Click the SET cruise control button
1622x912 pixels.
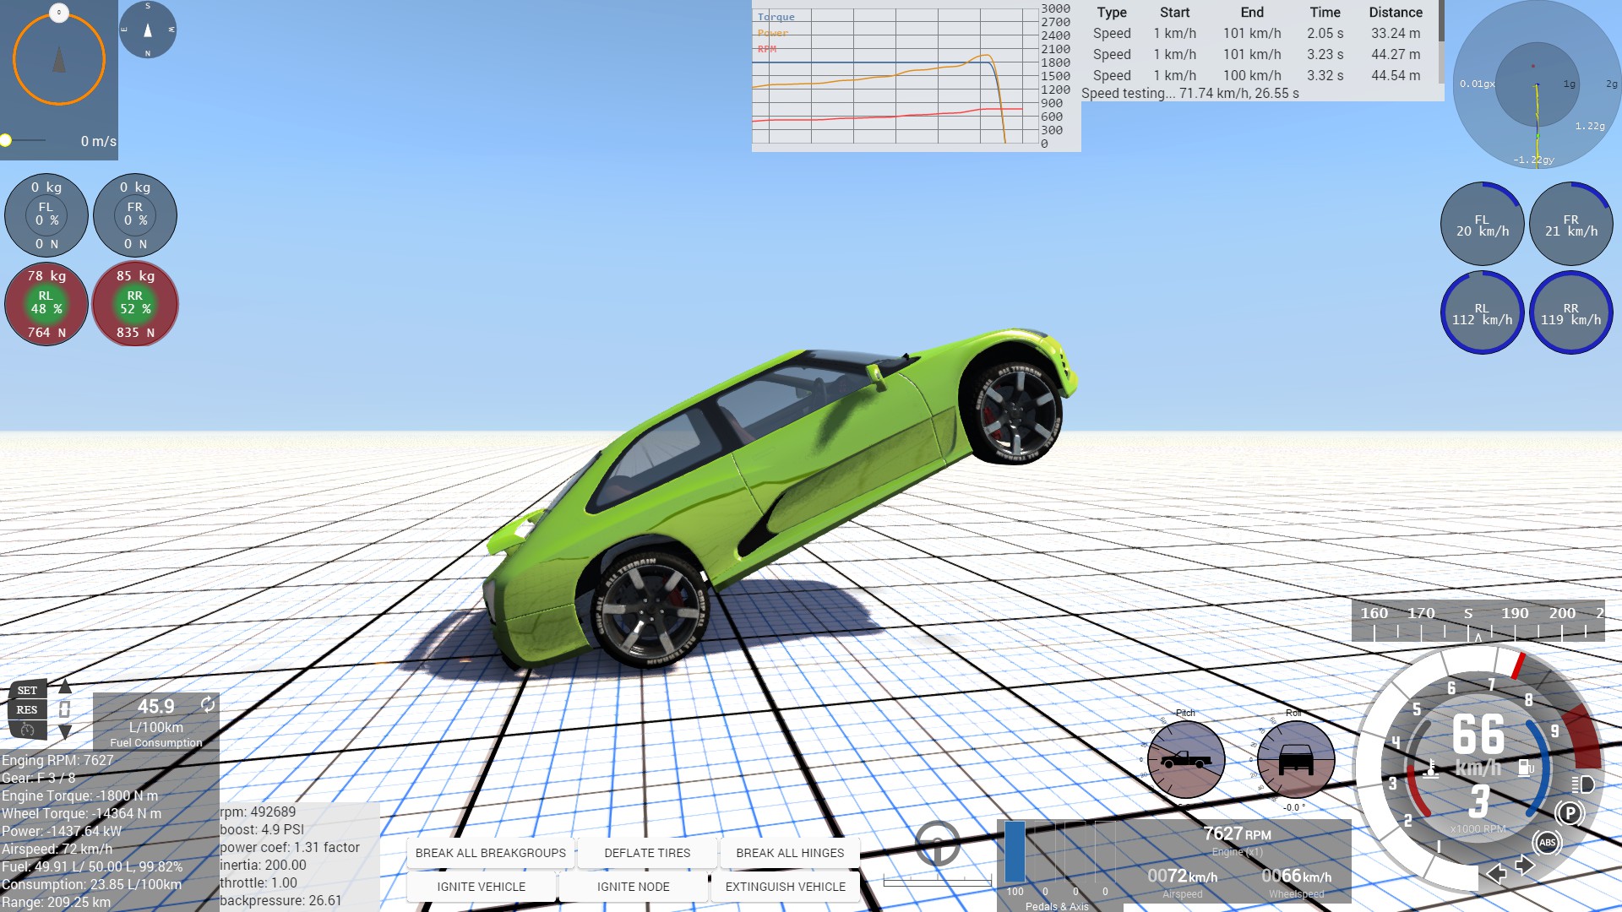click(27, 690)
